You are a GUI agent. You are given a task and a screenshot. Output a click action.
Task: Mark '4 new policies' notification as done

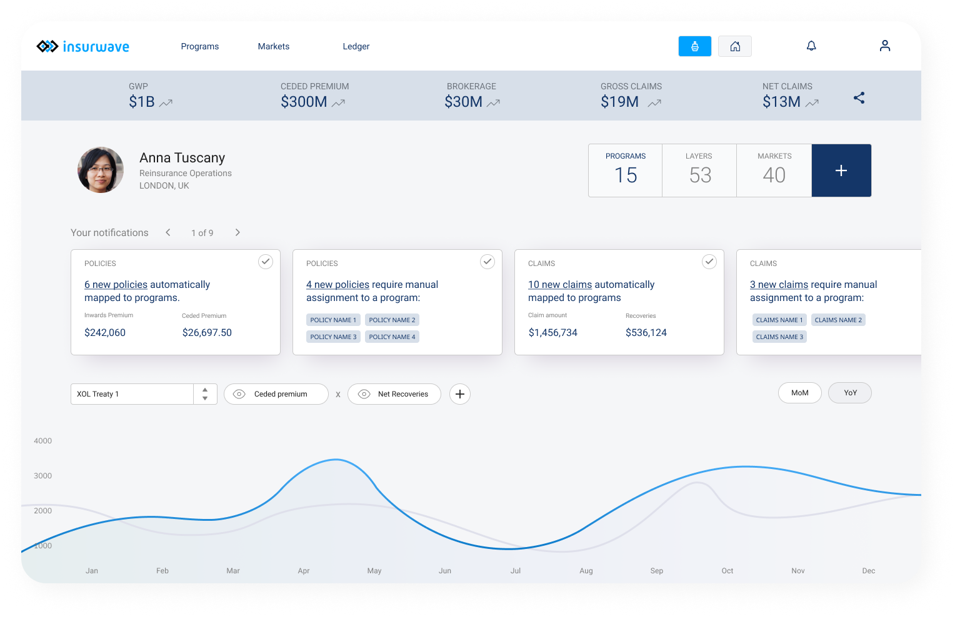(x=487, y=262)
